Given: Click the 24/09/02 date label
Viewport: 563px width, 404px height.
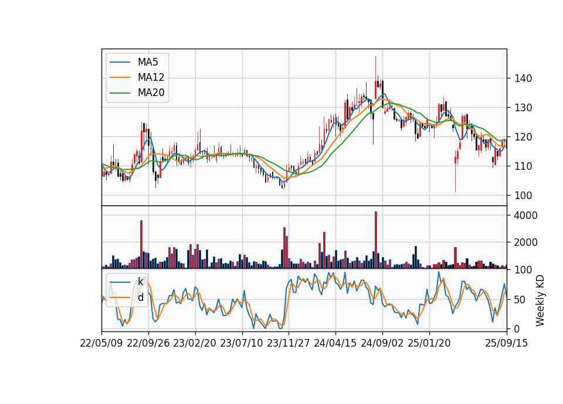Looking at the screenshot, I should pos(382,343).
